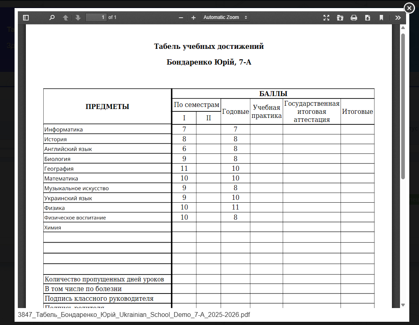Open the Automatic Zoom dropdown
Screen dimensions: 419x325
[x=225, y=17]
